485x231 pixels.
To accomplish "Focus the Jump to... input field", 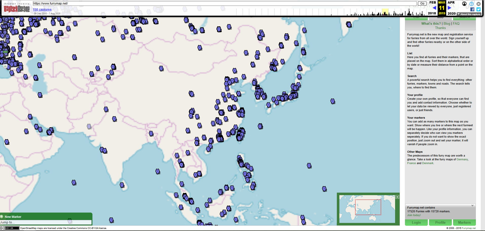I will [46, 222].
